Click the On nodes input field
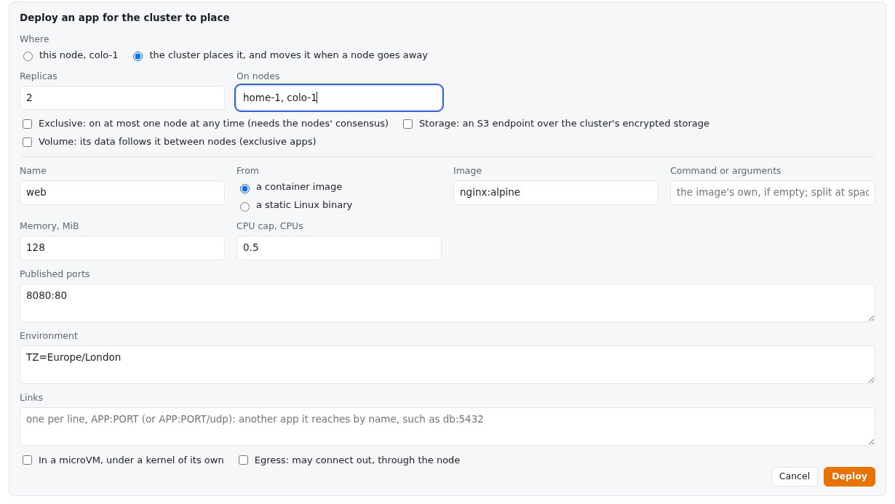Image resolution: width=895 pixels, height=504 pixels. [339, 97]
